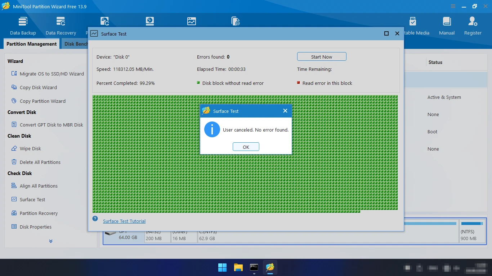The image size is (492, 276).
Task: Open Partition Recovery in sidebar
Action: click(35, 213)
